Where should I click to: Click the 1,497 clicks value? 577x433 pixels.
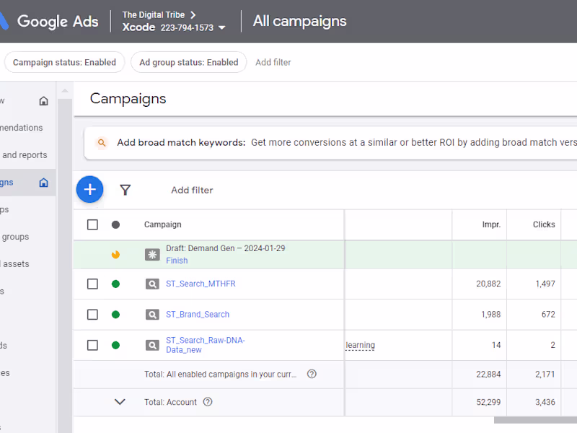(545, 284)
